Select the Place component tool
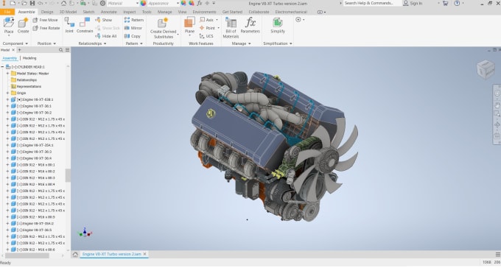 [x=9, y=26]
